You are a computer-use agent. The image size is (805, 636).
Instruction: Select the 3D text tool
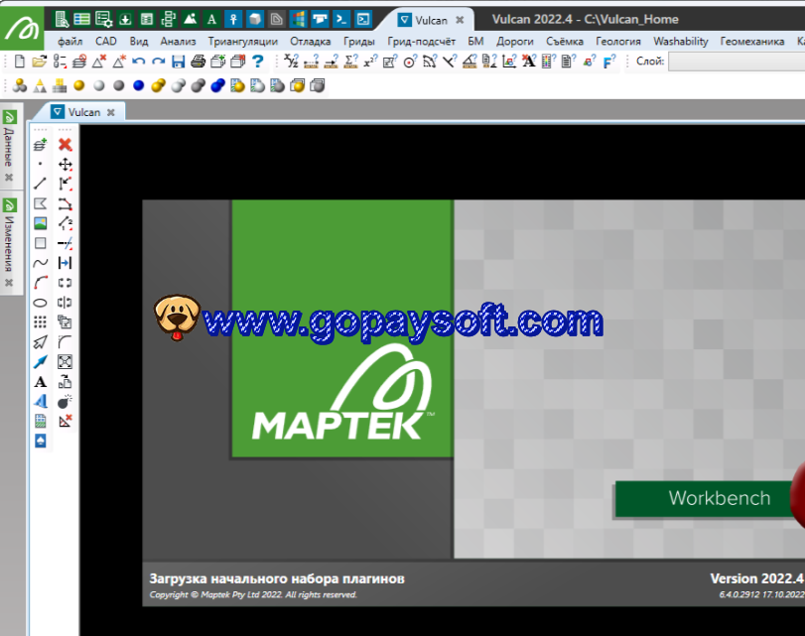[x=40, y=402]
